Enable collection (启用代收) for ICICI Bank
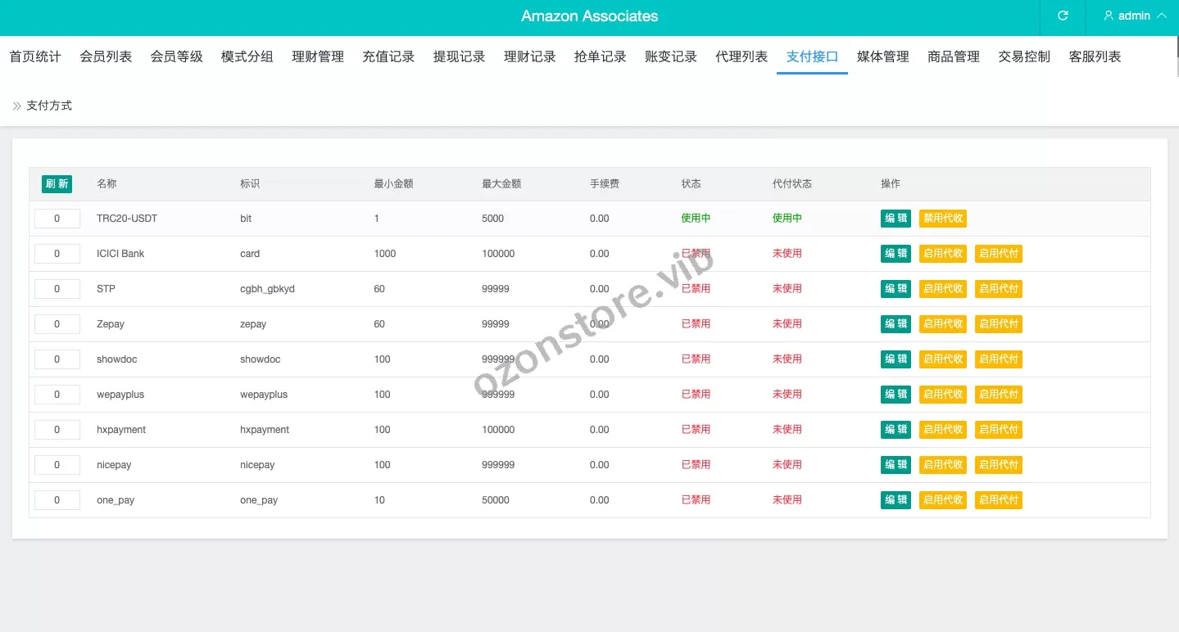This screenshot has height=632, width=1179. click(x=942, y=254)
